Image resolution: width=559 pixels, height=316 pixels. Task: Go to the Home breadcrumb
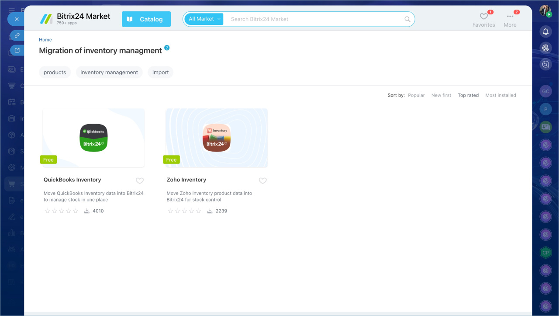45,40
